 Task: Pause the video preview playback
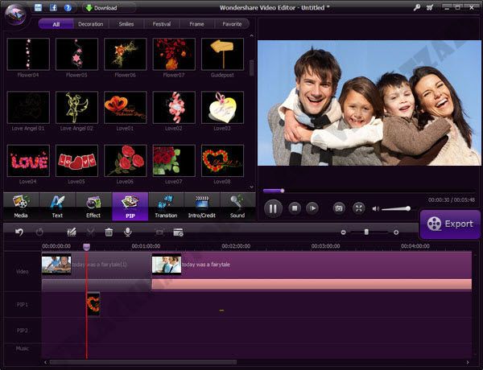273,208
